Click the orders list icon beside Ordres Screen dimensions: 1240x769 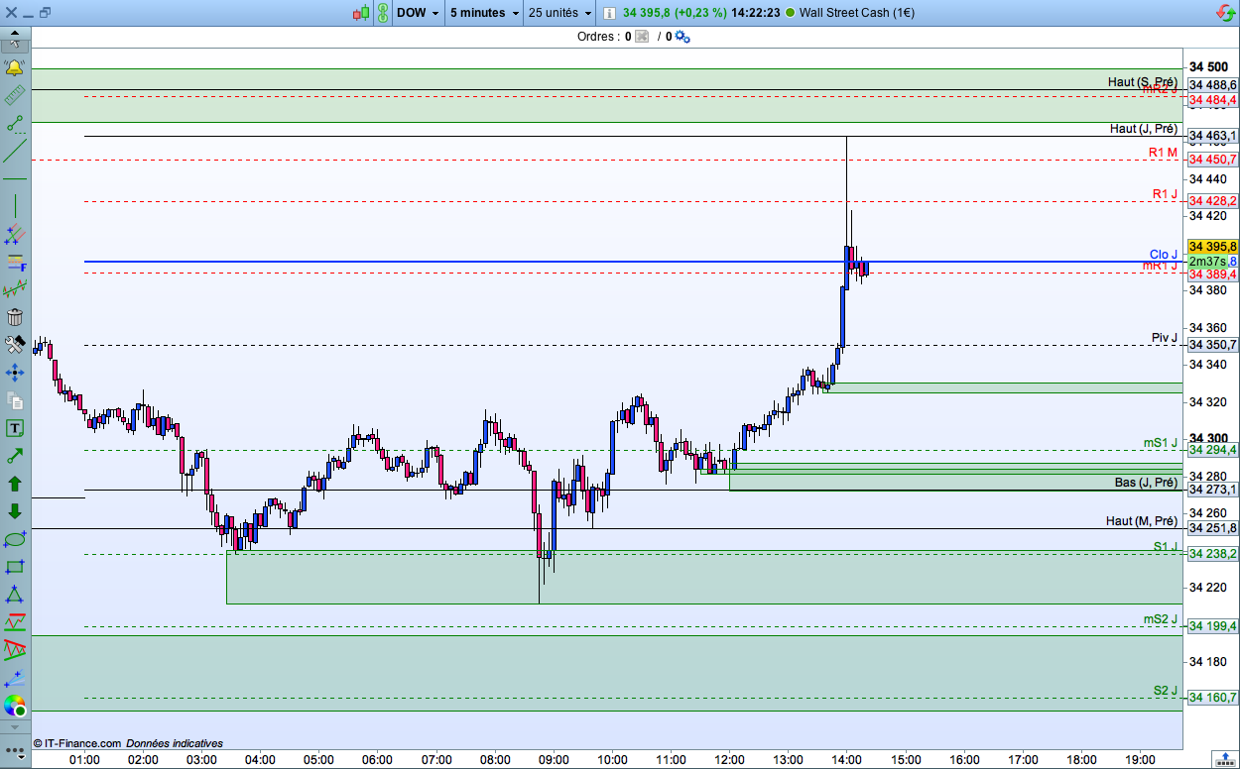pos(642,37)
